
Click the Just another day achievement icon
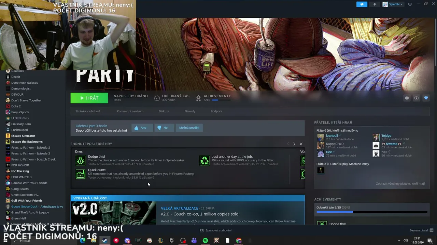click(x=205, y=160)
